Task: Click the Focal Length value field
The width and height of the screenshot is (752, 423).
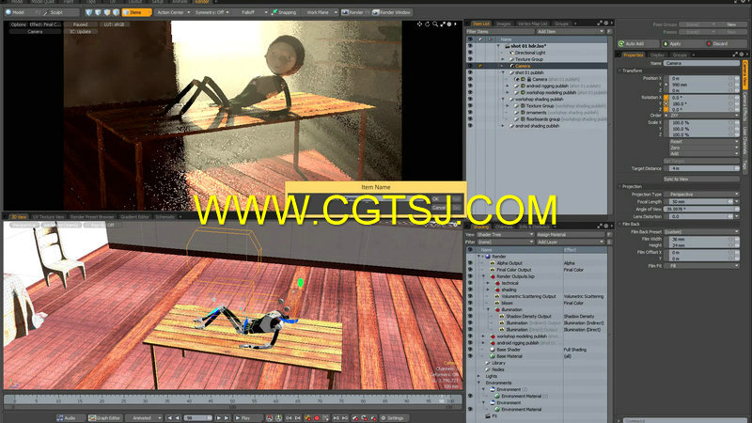Action: tap(700, 202)
